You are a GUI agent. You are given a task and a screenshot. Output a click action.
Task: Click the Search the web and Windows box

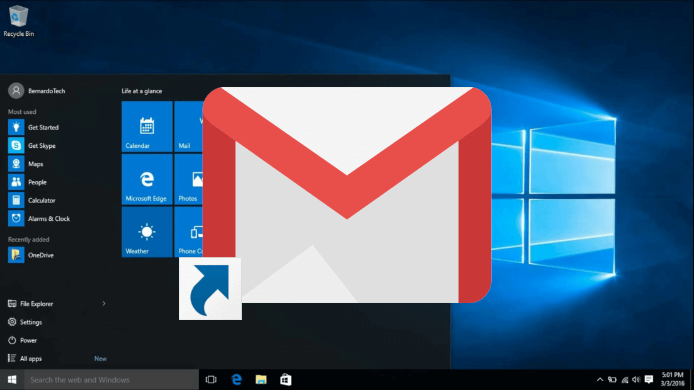[x=111, y=380]
